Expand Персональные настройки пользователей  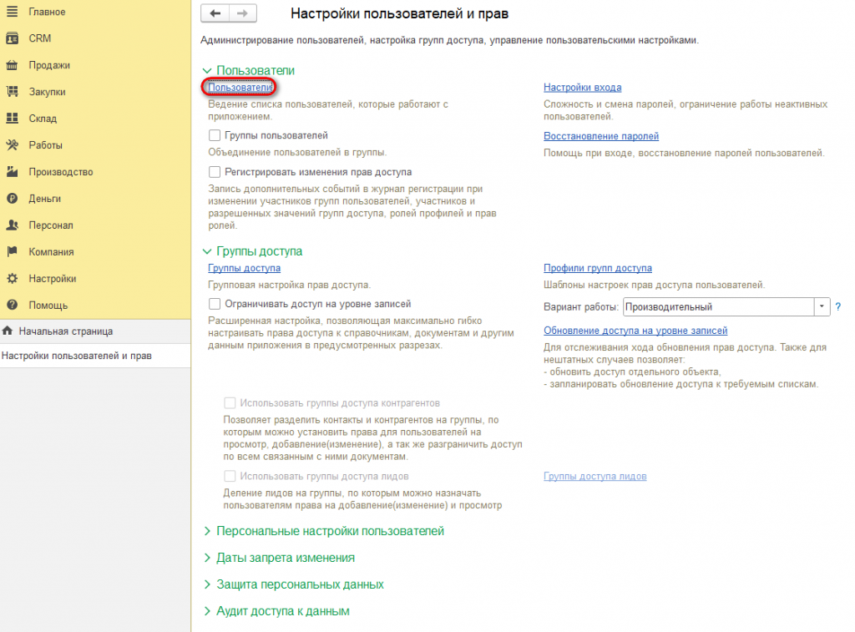[x=207, y=531]
